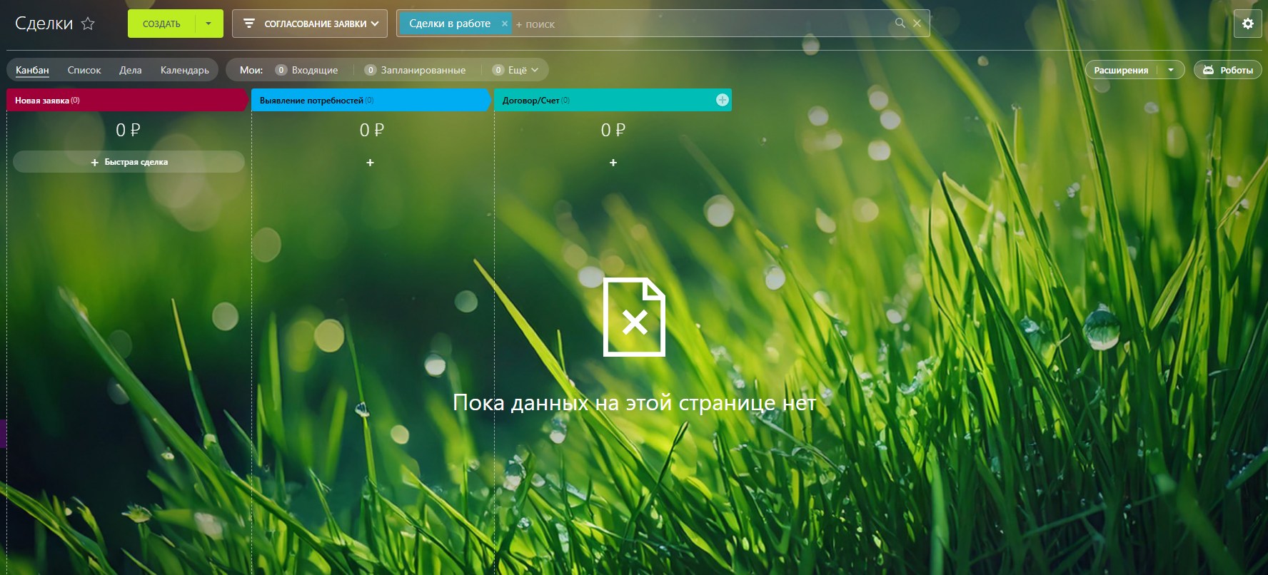Add new stage after Договор/Счет column
Image resolution: width=1268 pixels, height=575 pixels.
[x=722, y=100]
